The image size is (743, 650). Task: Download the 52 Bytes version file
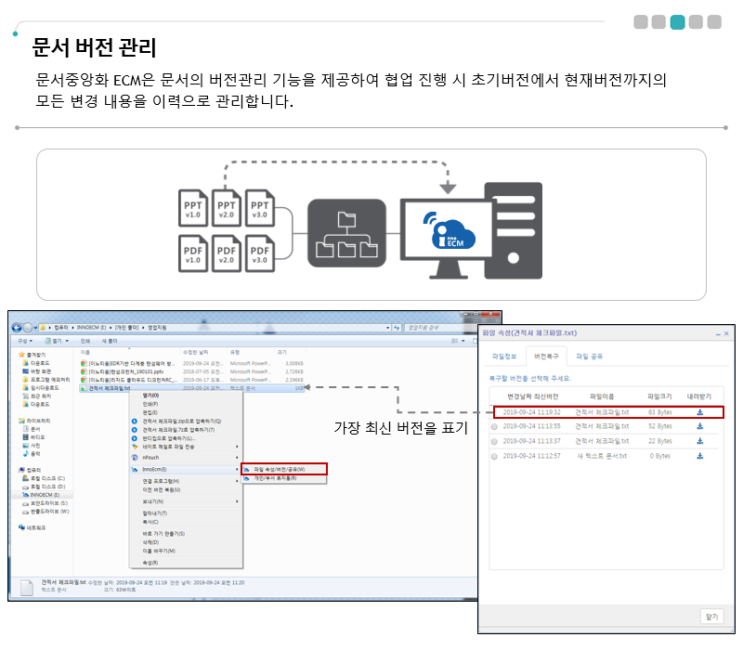[699, 426]
